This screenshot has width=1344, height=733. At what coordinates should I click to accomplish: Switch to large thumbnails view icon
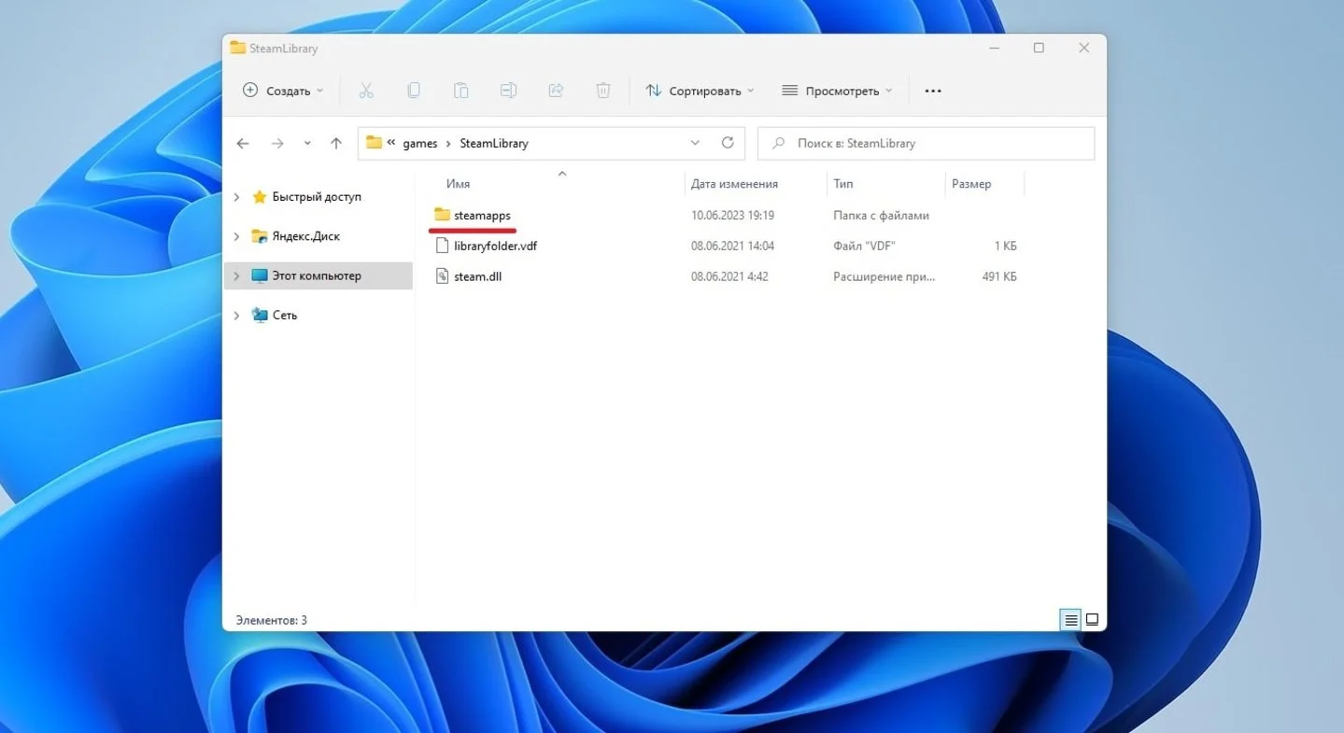[x=1092, y=619]
